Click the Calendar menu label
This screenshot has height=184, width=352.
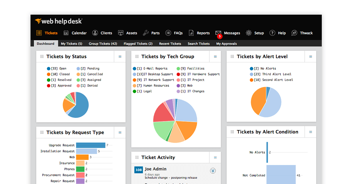click(x=79, y=33)
